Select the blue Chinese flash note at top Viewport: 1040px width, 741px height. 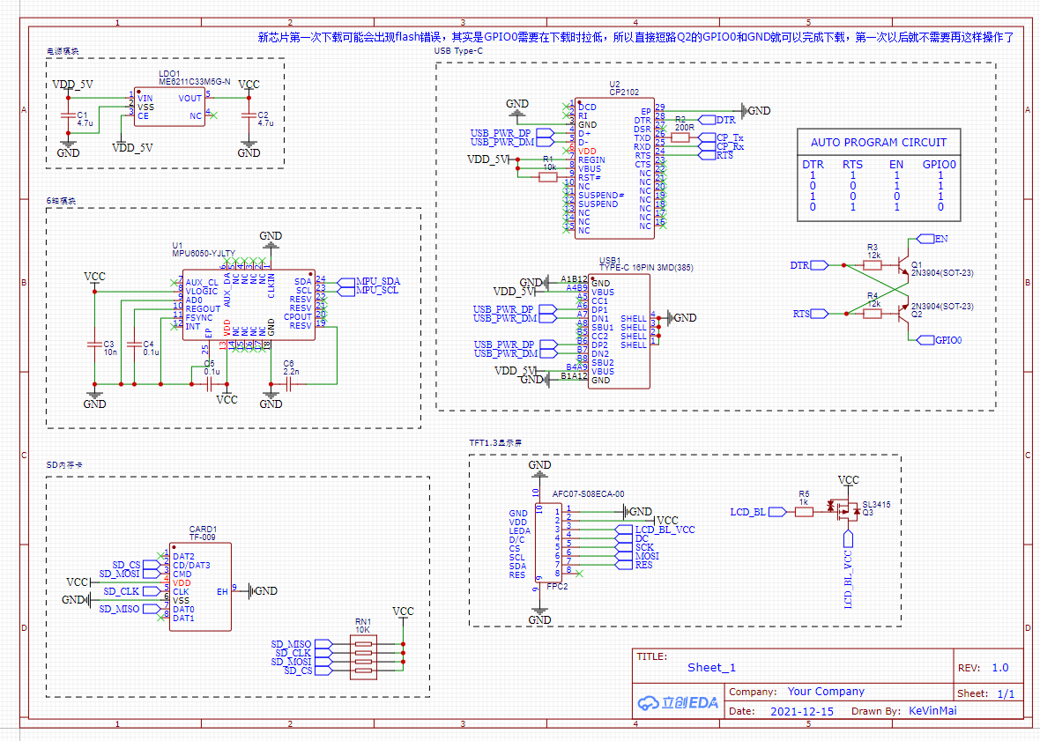635,38
